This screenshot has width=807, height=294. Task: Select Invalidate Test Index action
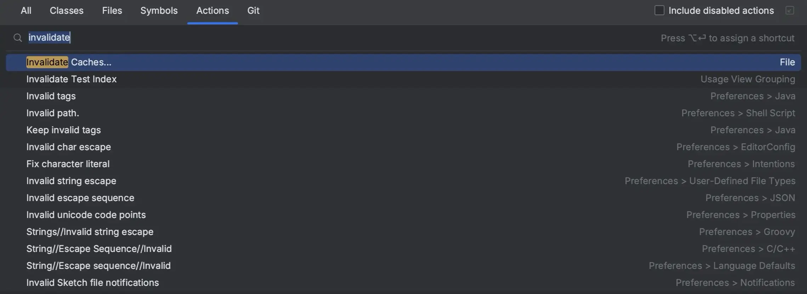(72, 79)
